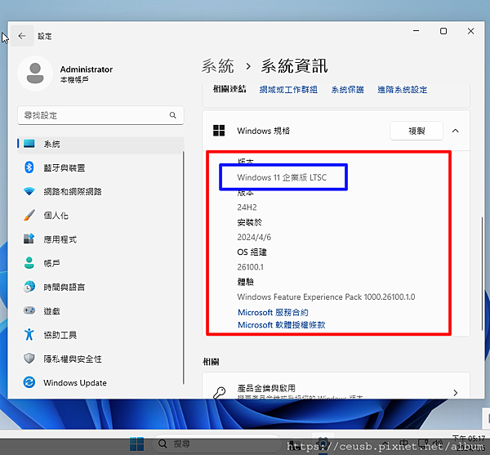Open the 系統保護 link
The image size is (490, 455).
347,90
